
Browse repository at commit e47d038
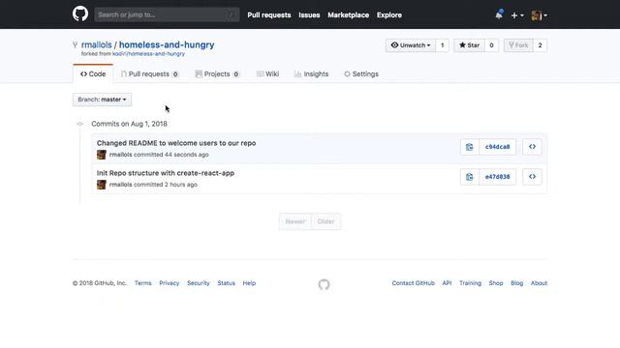[x=532, y=177]
